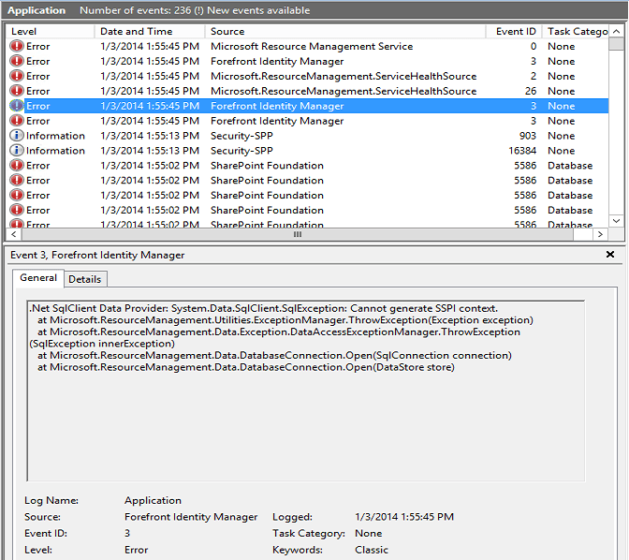Sort by Event ID column header
This screenshot has height=560, width=629.
coord(514,31)
